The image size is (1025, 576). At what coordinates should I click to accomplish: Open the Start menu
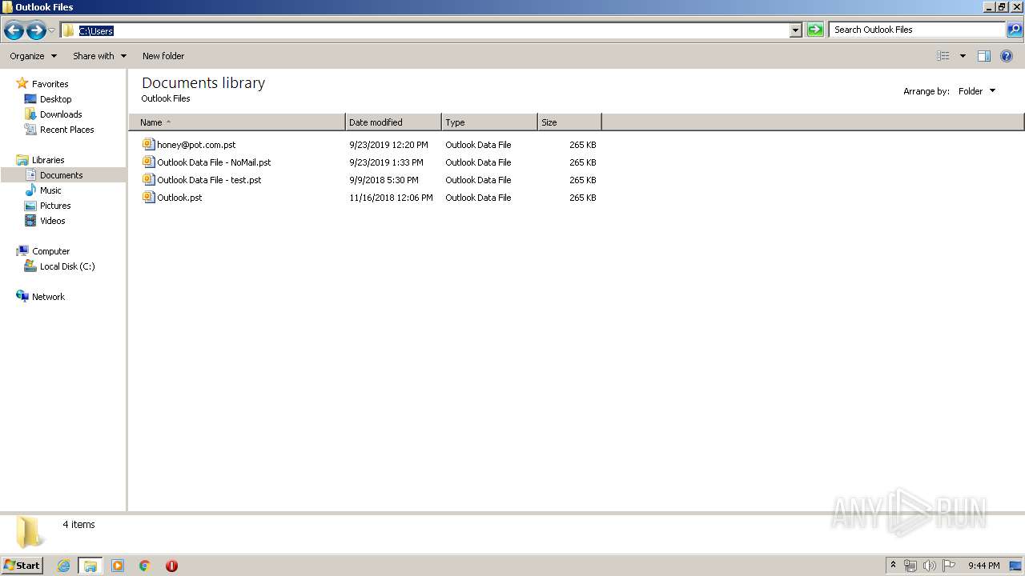click(22, 566)
